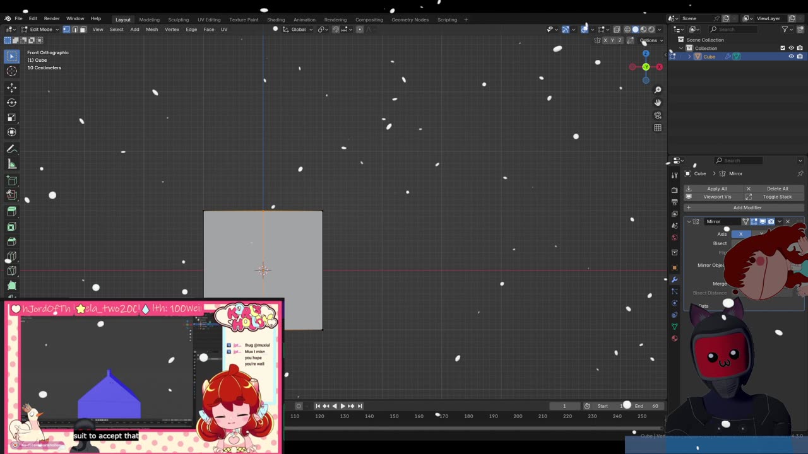Click the pan hand gizmo
808x454 pixels.
tap(658, 102)
